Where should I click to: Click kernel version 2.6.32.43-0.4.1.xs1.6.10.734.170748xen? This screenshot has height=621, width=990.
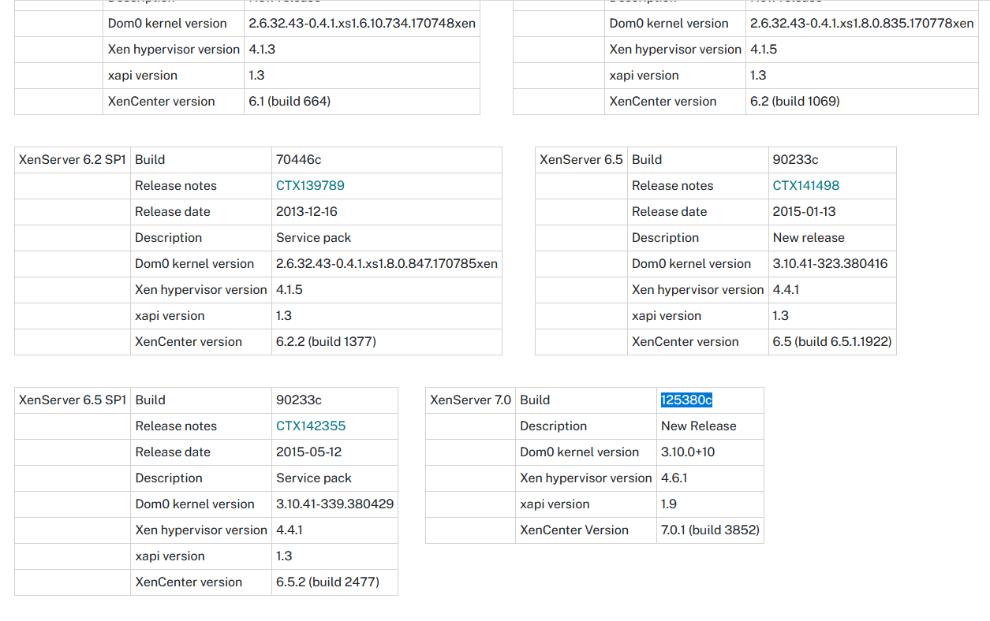(362, 24)
